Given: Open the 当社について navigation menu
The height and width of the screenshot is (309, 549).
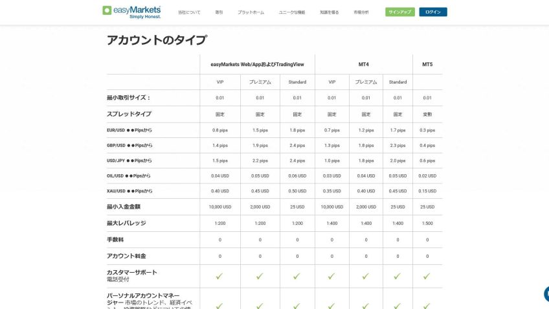Looking at the screenshot, I should pos(189,12).
